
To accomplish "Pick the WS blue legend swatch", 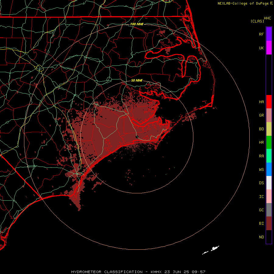I will point(269,169).
